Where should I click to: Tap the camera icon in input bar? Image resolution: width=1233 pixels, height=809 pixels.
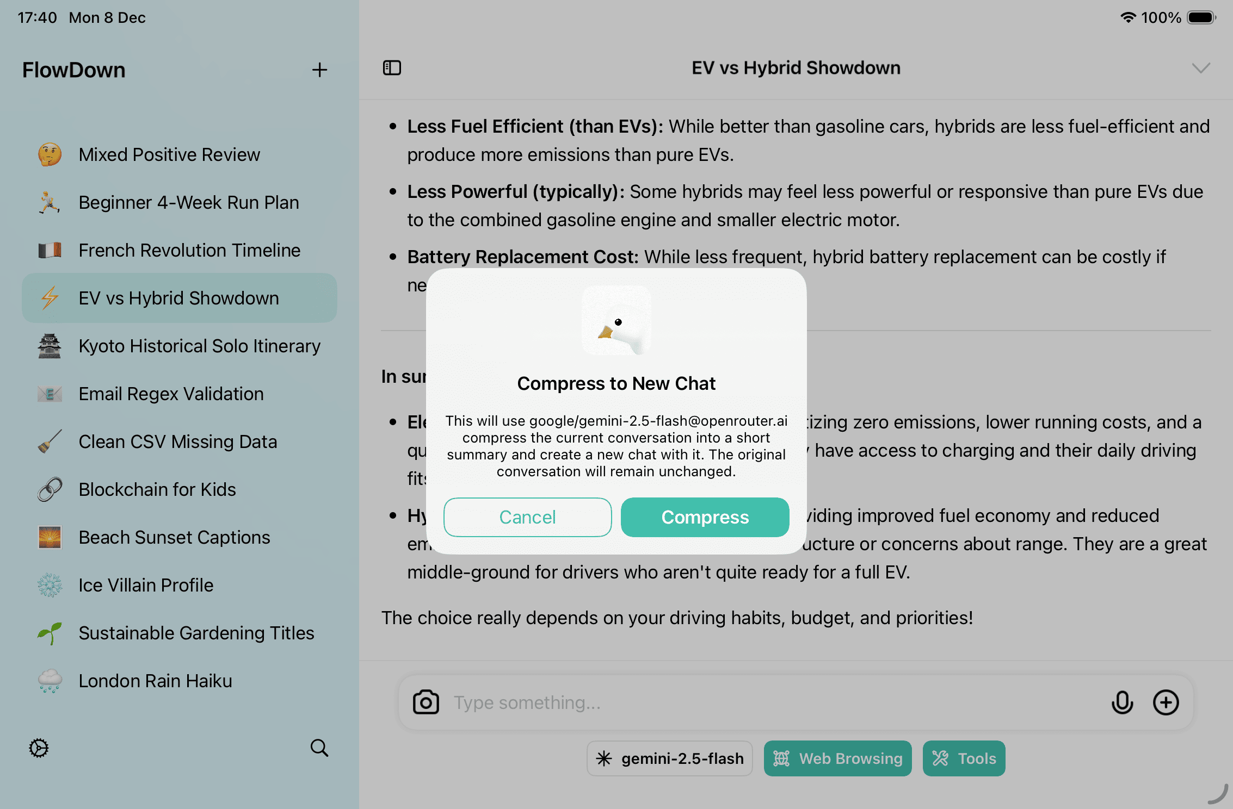point(426,702)
